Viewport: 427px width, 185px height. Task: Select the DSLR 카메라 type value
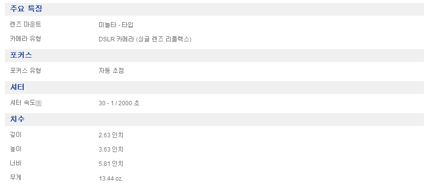click(x=145, y=39)
